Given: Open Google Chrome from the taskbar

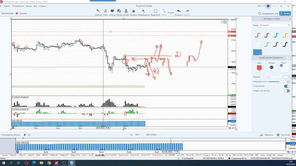Looking at the screenshot, I should [x=49, y=163].
